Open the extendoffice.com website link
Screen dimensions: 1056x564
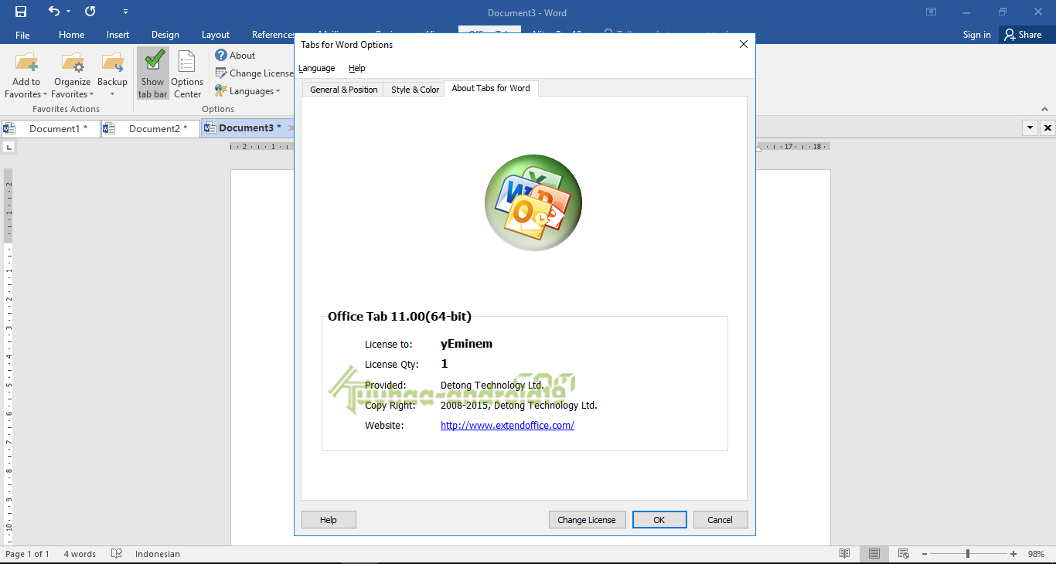pyautogui.click(x=507, y=426)
